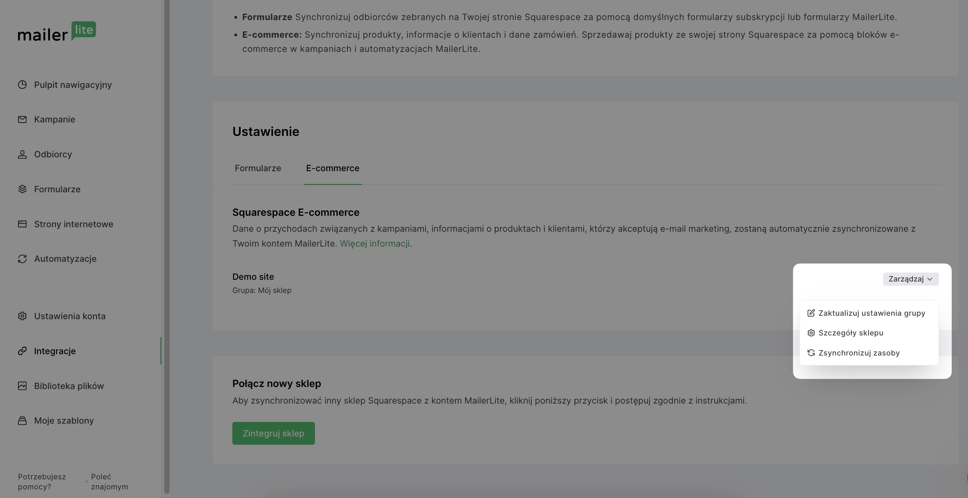
Task: Click the Ustawienia konta gear icon
Action: tap(22, 316)
